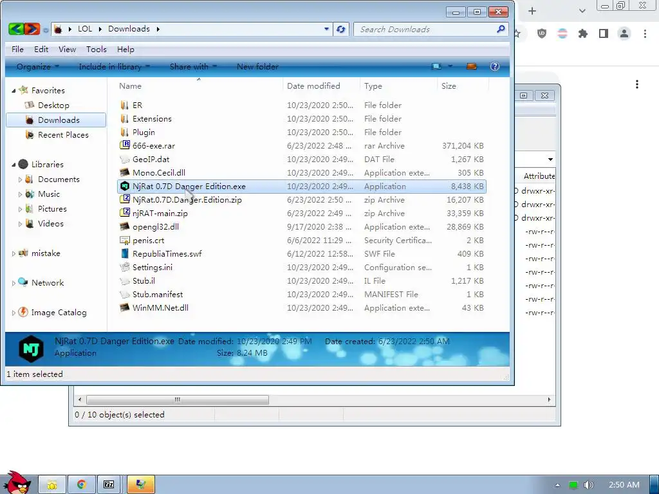Open file explorer taskbar button
The height and width of the screenshot is (494, 659).
pyautogui.click(x=52, y=485)
